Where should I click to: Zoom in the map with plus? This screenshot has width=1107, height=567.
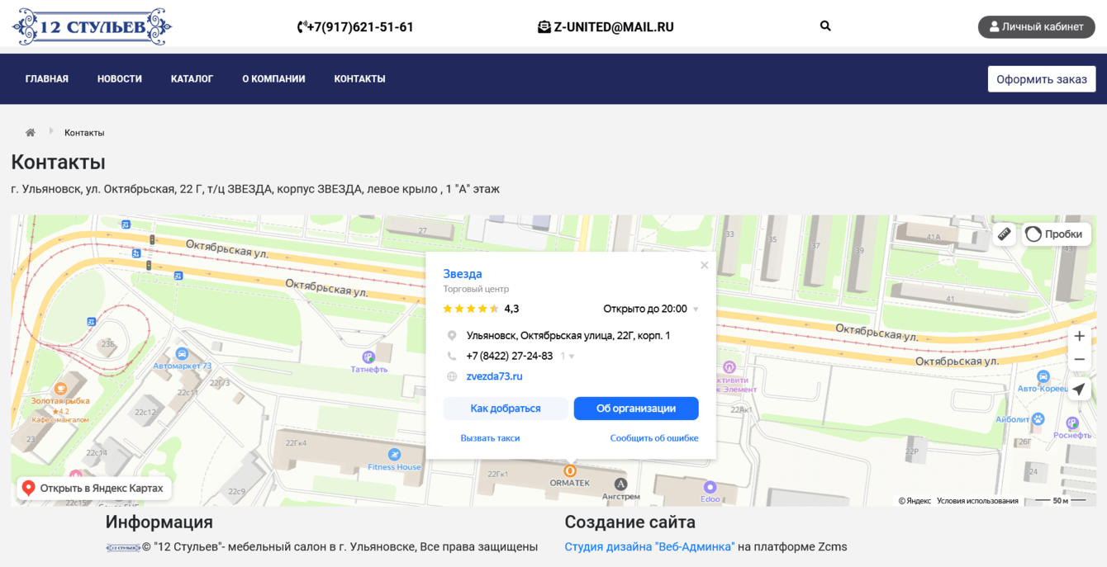tap(1079, 336)
